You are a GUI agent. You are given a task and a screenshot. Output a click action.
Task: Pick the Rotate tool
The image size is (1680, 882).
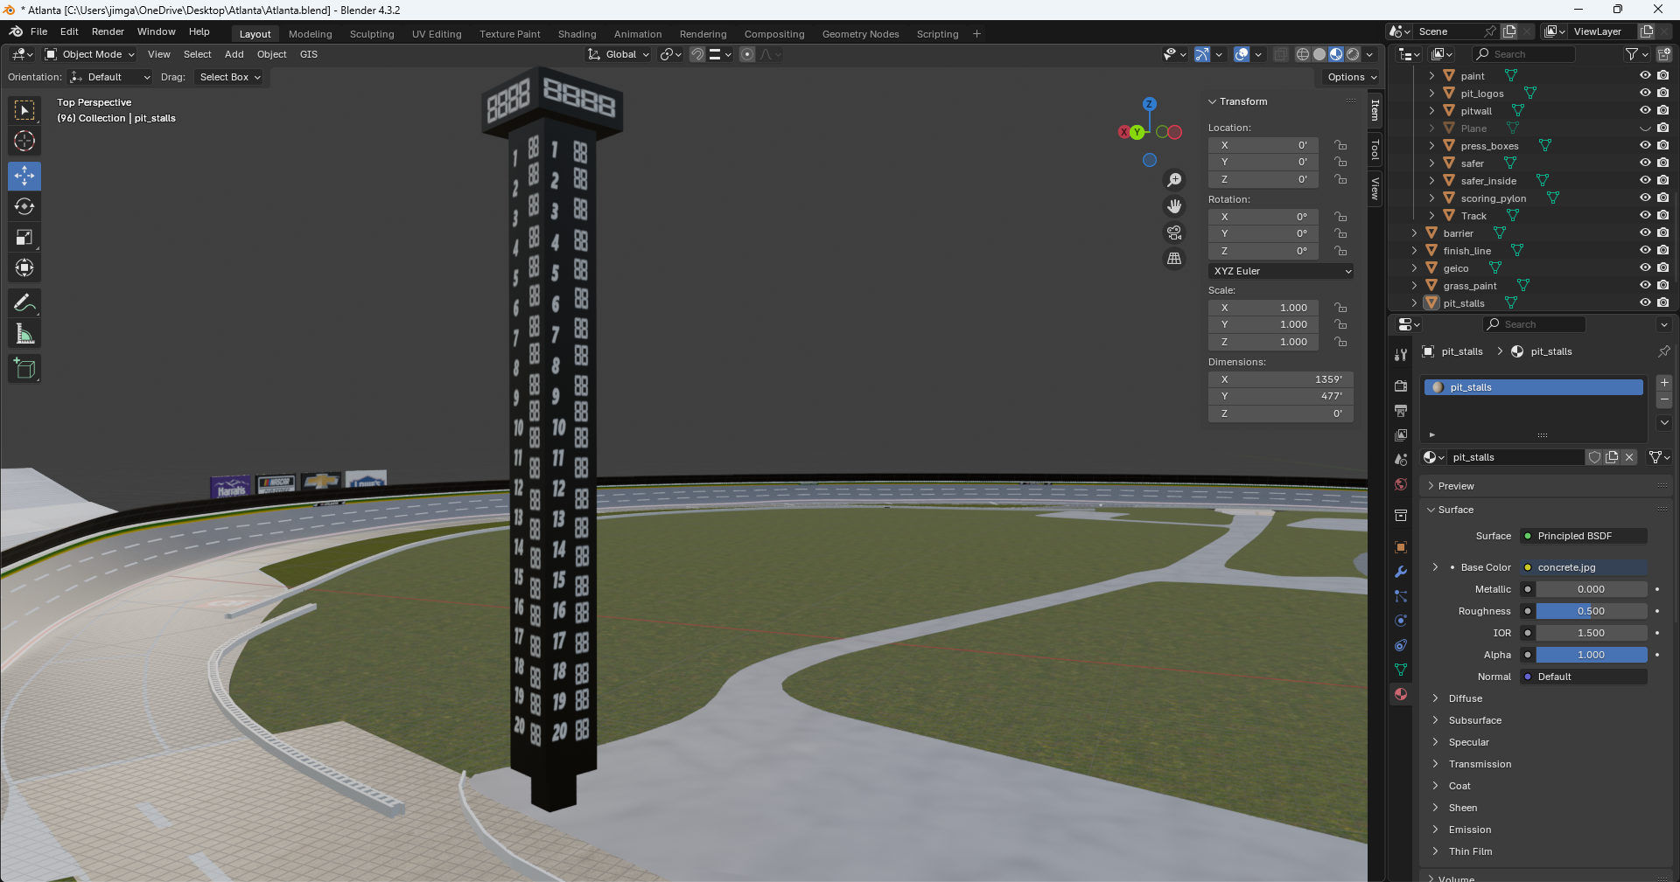(x=24, y=206)
